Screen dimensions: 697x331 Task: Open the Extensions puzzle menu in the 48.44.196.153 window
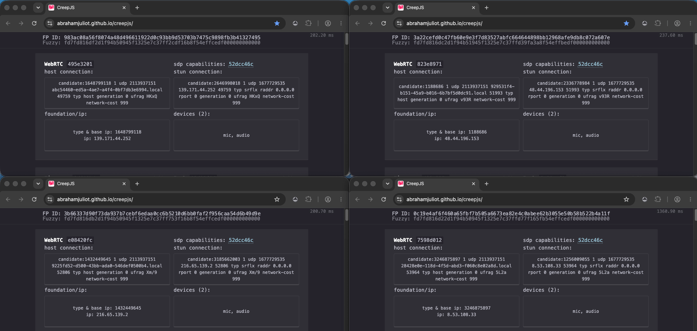[658, 23]
